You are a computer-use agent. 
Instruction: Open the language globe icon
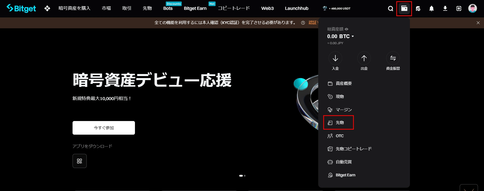pos(459,9)
